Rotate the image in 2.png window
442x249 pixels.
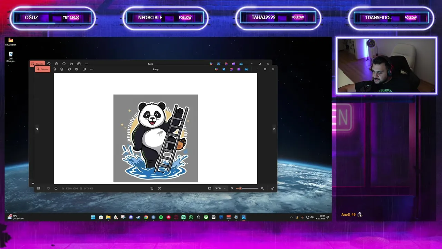[x=54, y=69]
